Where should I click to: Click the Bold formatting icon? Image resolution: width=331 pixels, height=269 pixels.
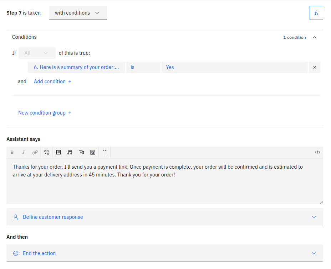tap(12, 152)
